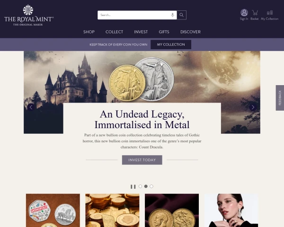Click the magnifying glass search button
This screenshot has width=284, height=227.
click(x=182, y=15)
